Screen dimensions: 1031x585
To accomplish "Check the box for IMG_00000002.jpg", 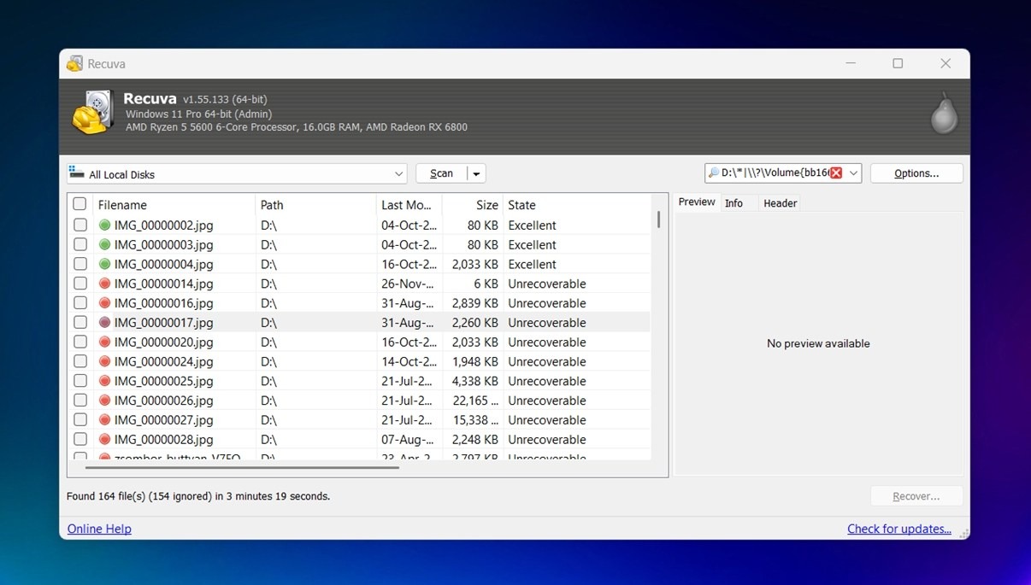I will tap(80, 225).
